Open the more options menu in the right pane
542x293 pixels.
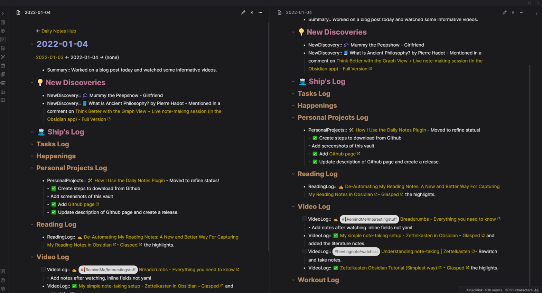click(x=522, y=12)
